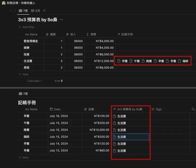The width and height of the screenshot is (196, 168).
Task: Open the 生活費 row in the budget table
Action: 28,61
